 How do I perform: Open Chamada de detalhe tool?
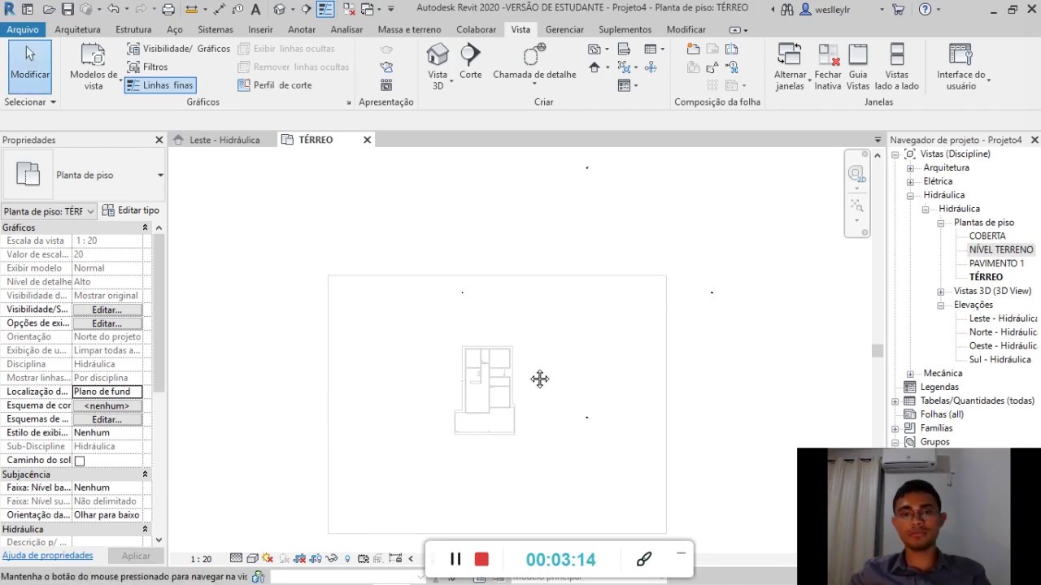pos(534,63)
